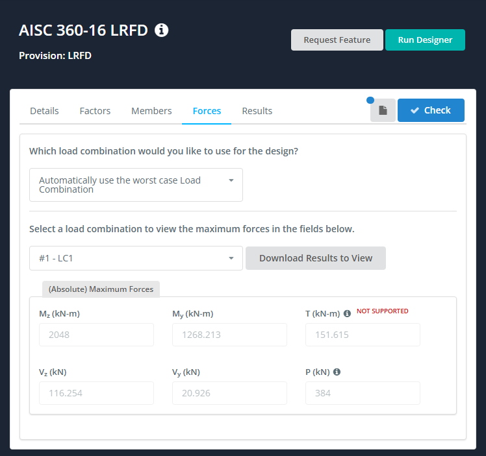This screenshot has height=456, width=486.
Task: Switch to the Factors tab
Action: click(x=95, y=111)
